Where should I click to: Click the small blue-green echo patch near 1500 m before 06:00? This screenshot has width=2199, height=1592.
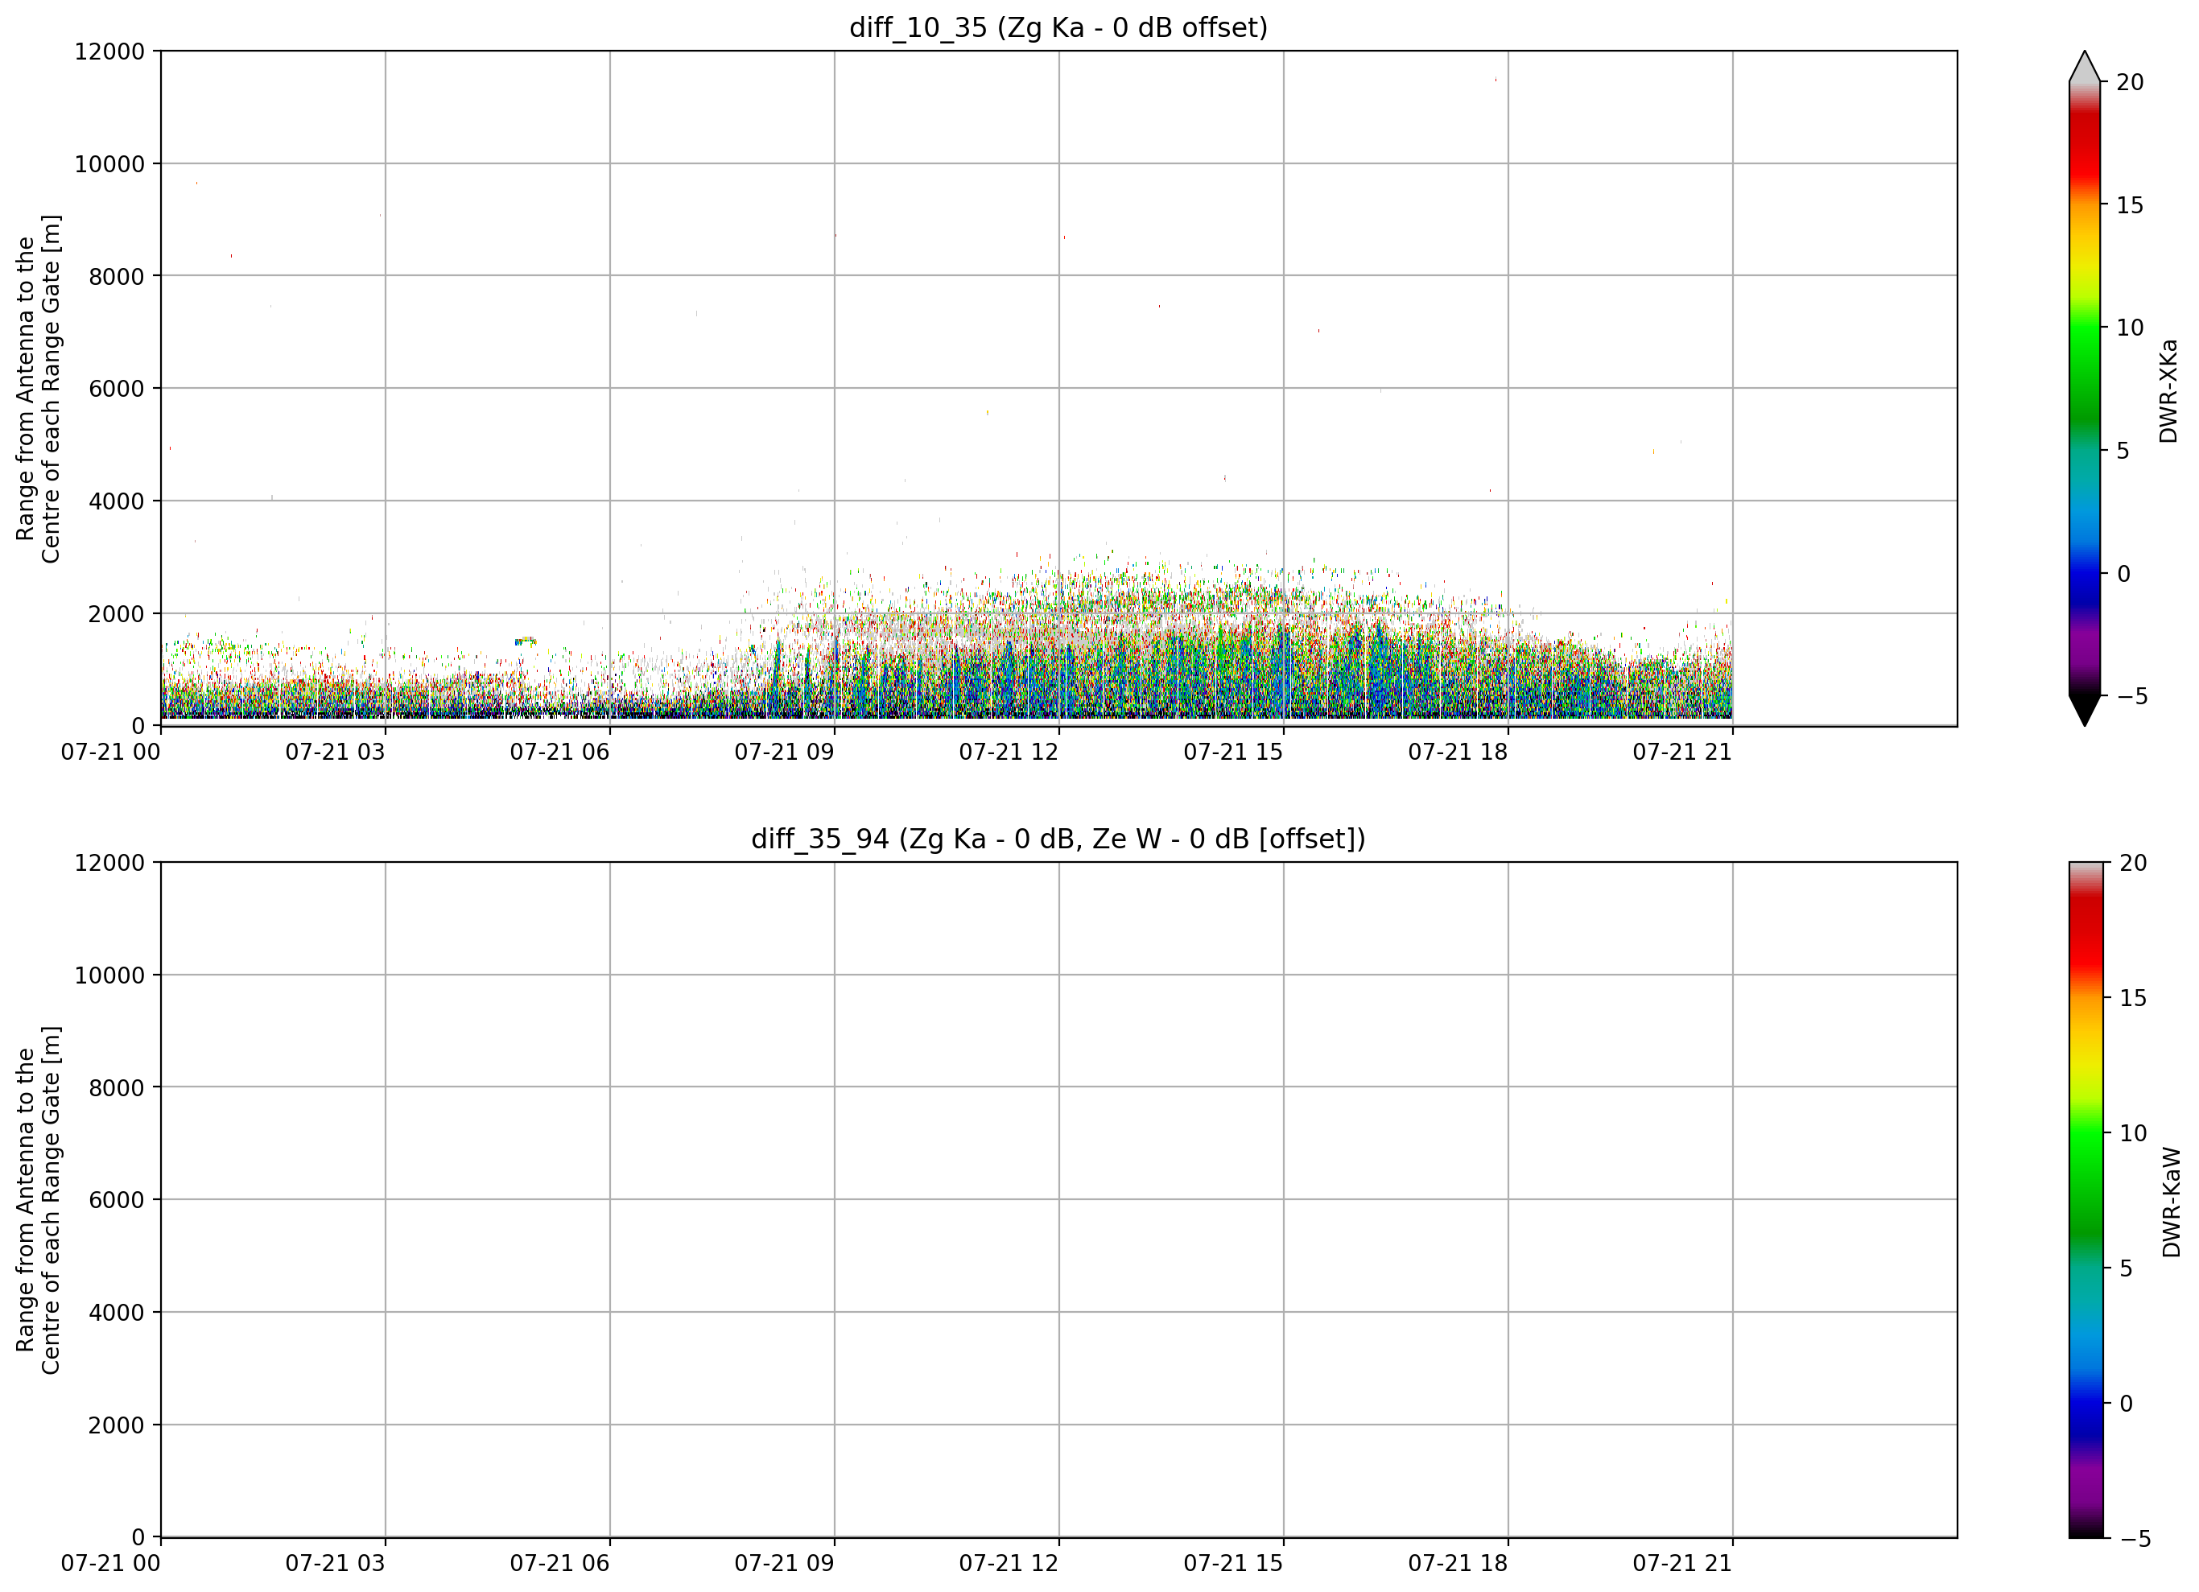click(526, 641)
